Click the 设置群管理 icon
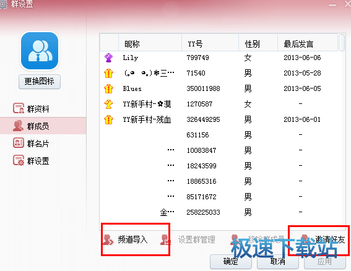351x271 pixels. tap(166, 239)
